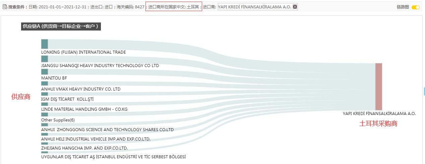Viewport: 425px width, 164px height.
Task: Select ANHUI ZHONGGONG SCIENCE AND TECHNOLOGY supplier
Action: (107, 130)
